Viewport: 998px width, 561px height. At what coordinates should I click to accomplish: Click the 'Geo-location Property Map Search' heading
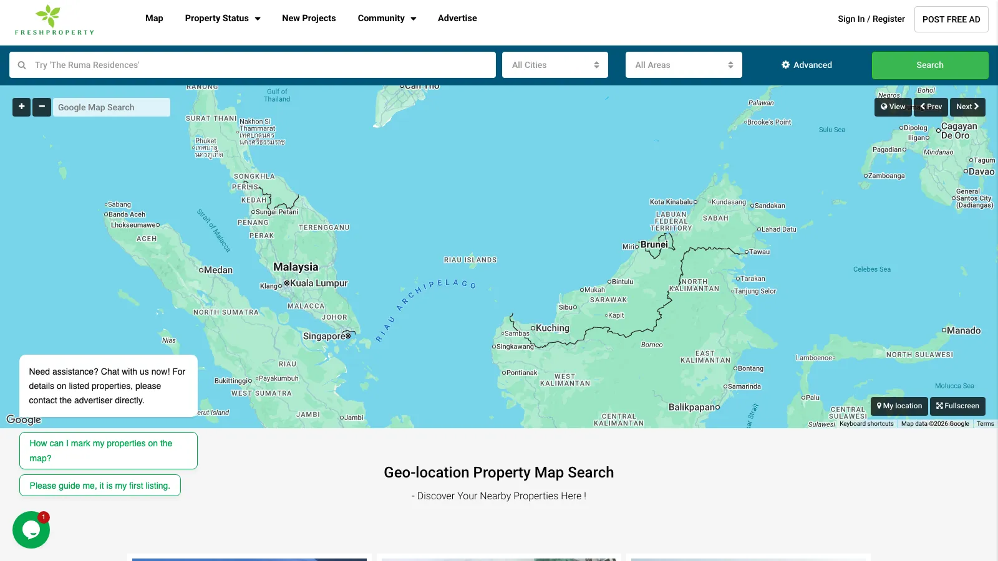(x=499, y=472)
